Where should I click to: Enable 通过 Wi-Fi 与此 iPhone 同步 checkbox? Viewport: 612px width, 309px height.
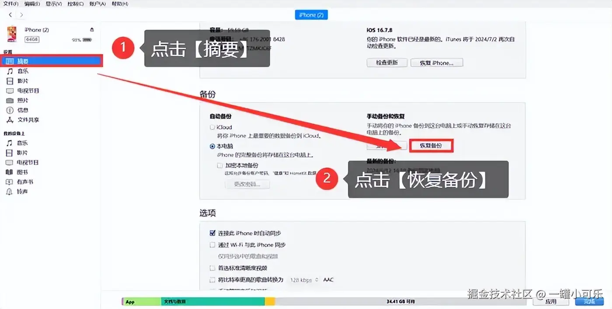[x=212, y=245]
